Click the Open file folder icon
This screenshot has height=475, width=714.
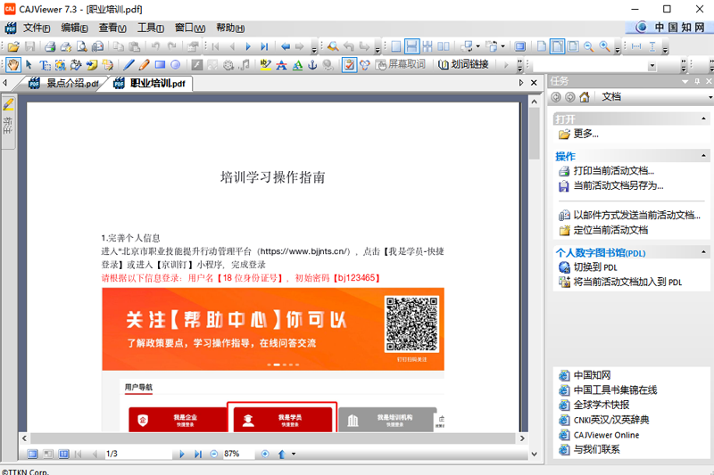coord(12,46)
